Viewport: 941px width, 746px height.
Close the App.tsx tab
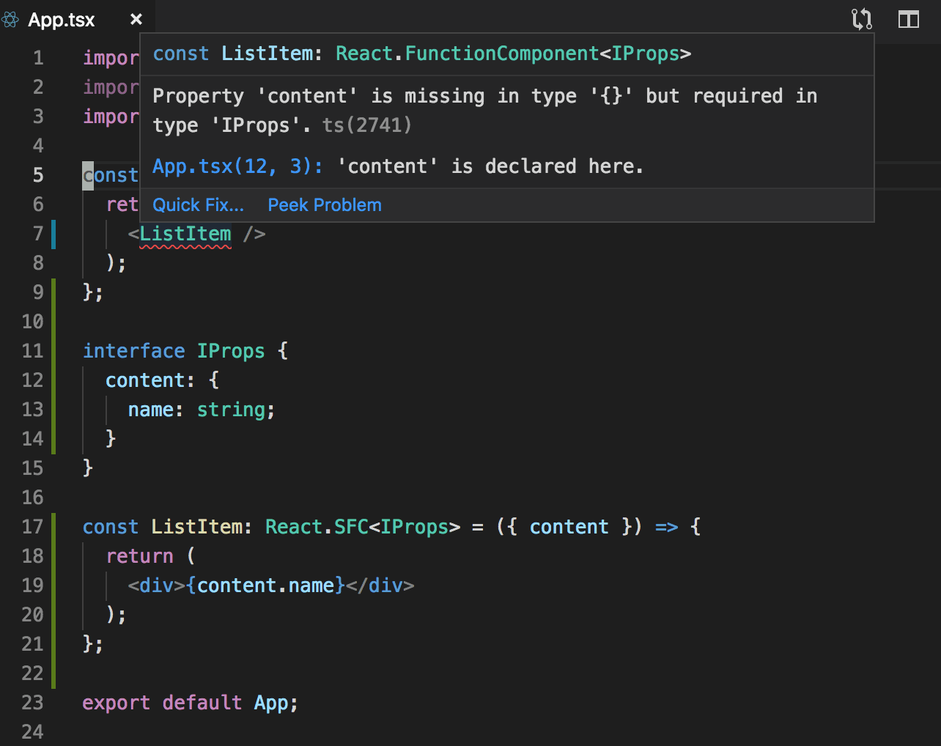coord(136,20)
